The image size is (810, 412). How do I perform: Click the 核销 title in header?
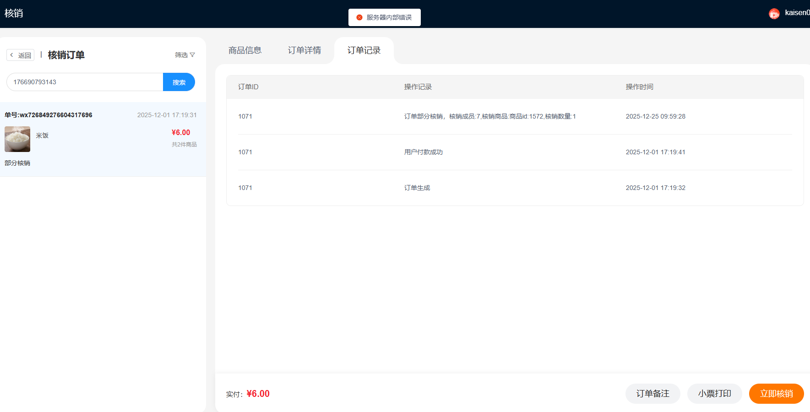(14, 13)
